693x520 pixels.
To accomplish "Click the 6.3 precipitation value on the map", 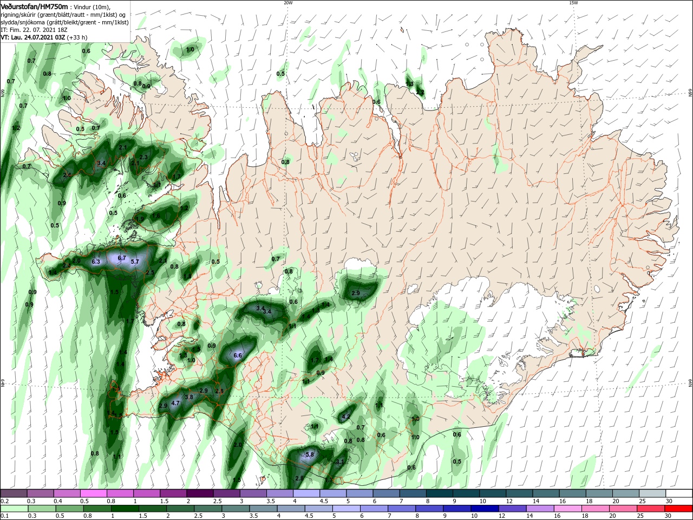I will pyautogui.click(x=96, y=262).
